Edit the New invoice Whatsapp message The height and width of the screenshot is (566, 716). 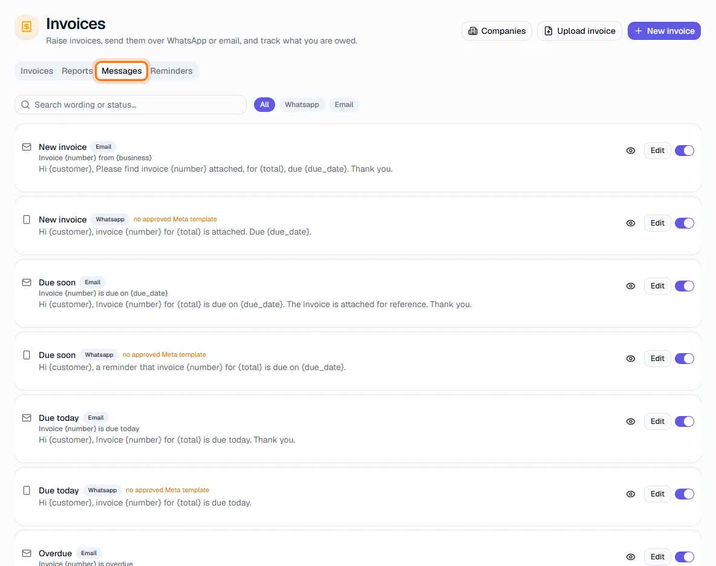click(x=657, y=223)
